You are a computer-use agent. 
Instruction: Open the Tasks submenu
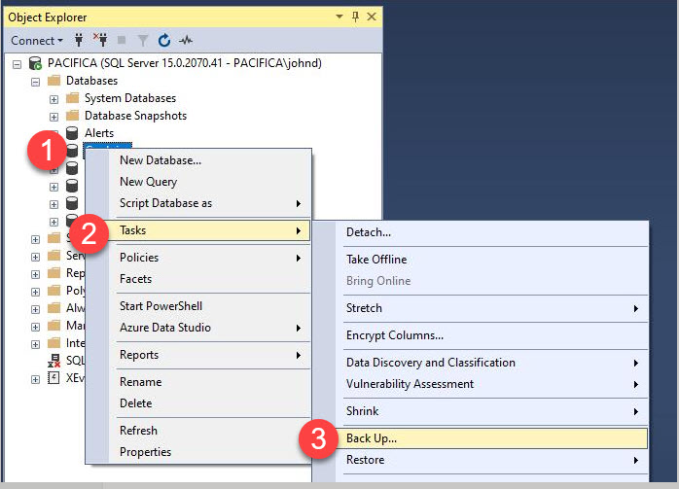coord(209,230)
